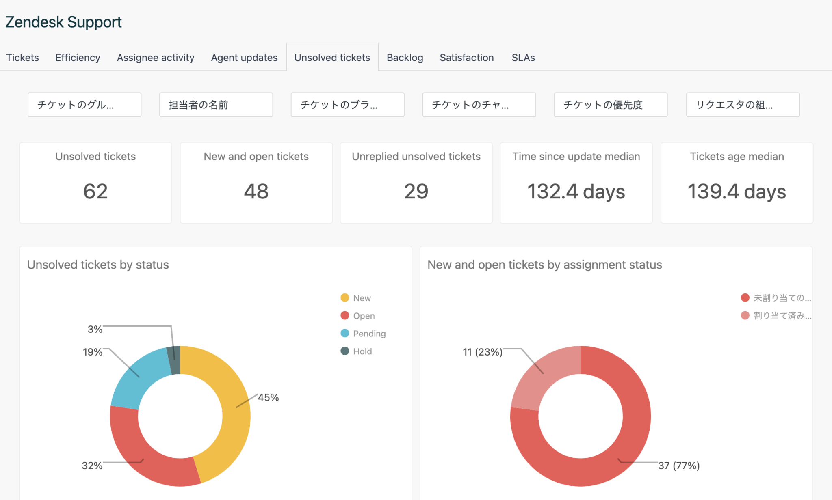Switch to the Efficiency tab
The width and height of the screenshot is (832, 500).
coord(77,58)
